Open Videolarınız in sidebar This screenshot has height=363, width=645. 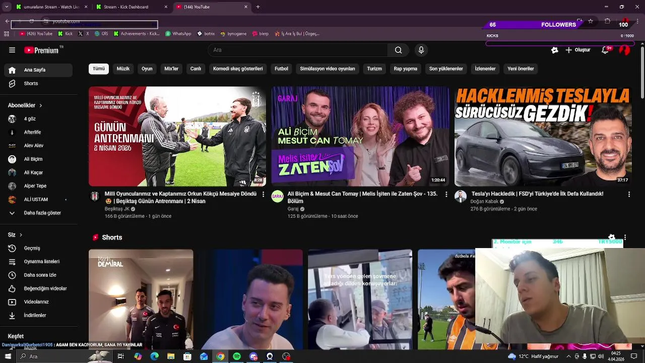(x=38, y=302)
